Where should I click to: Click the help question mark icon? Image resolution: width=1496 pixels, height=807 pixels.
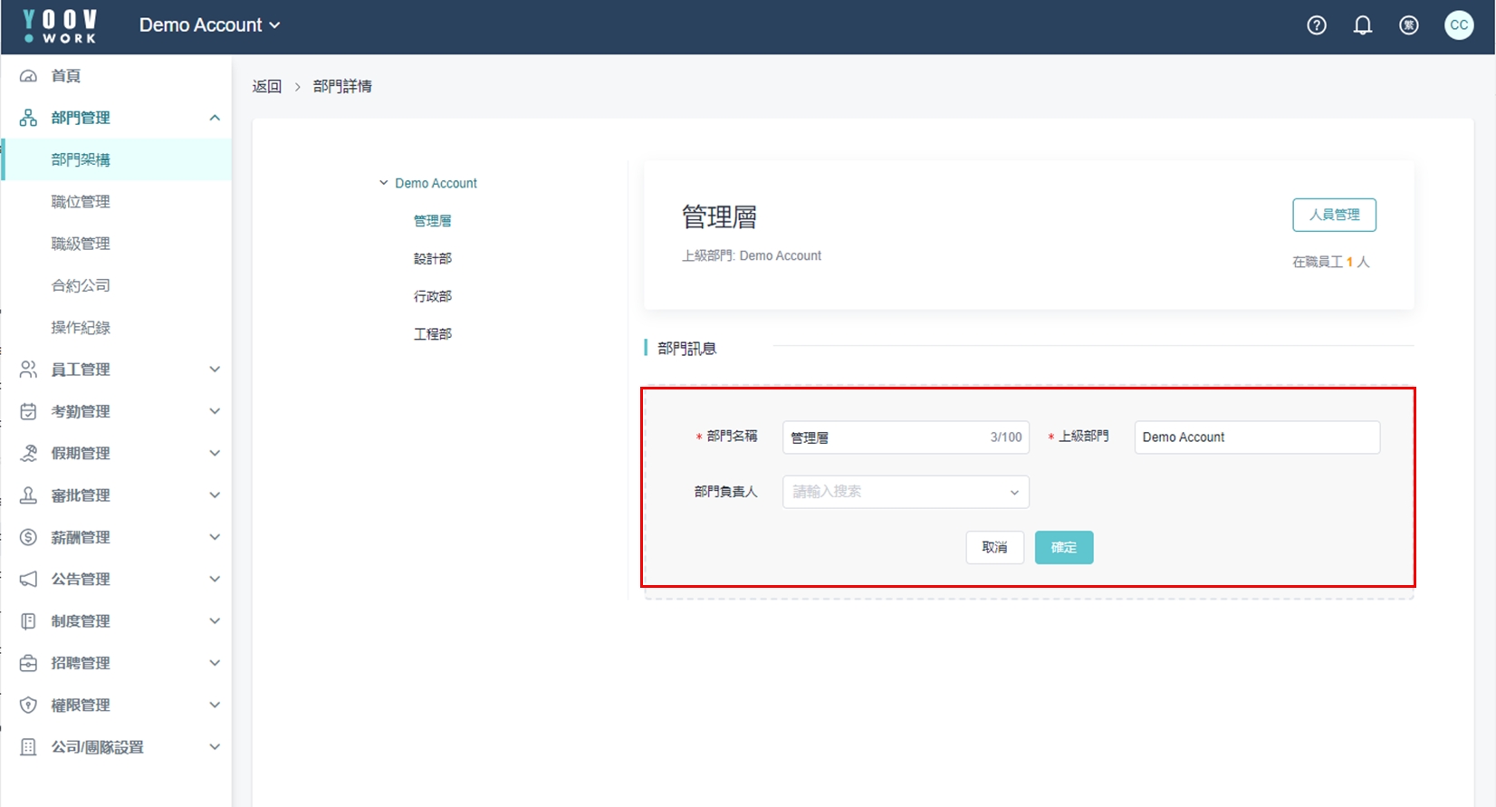pyautogui.click(x=1317, y=25)
